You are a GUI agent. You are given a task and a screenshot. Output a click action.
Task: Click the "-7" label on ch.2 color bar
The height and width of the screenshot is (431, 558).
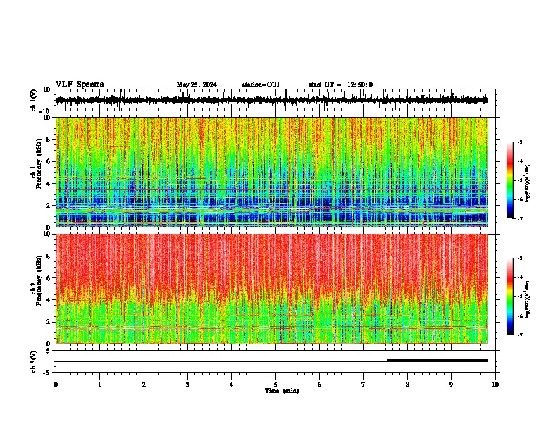point(520,335)
